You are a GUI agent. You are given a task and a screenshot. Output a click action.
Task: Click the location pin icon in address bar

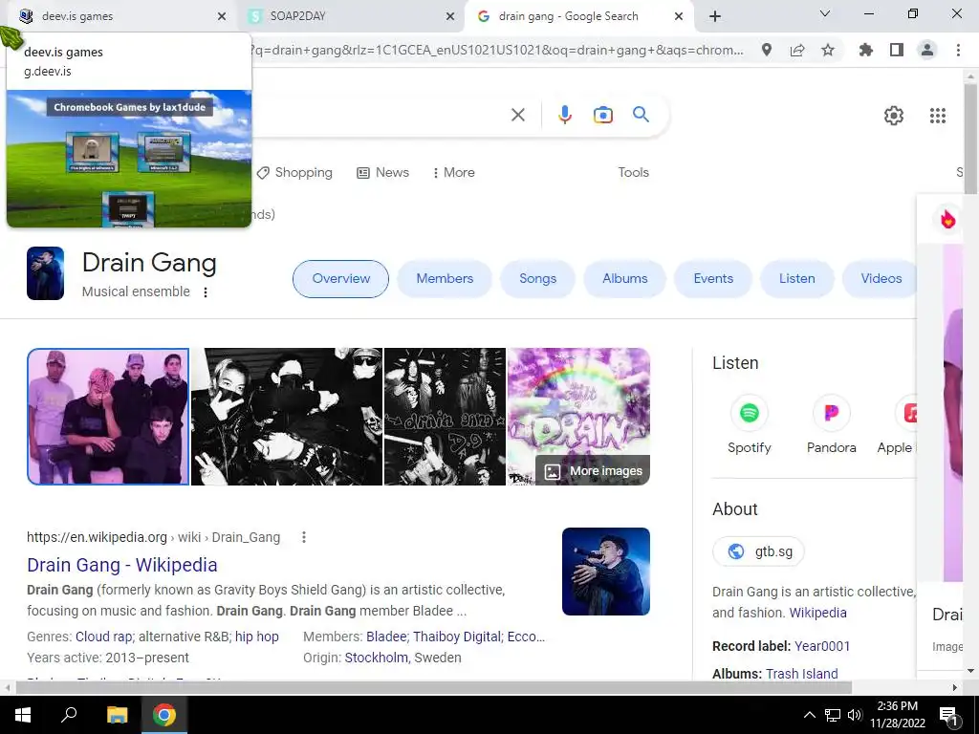(x=766, y=50)
